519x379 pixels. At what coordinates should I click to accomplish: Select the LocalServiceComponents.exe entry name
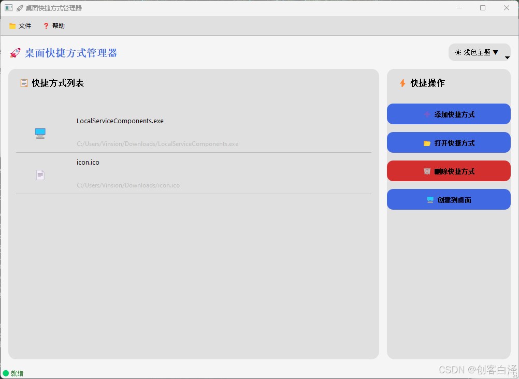coord(120,121)
